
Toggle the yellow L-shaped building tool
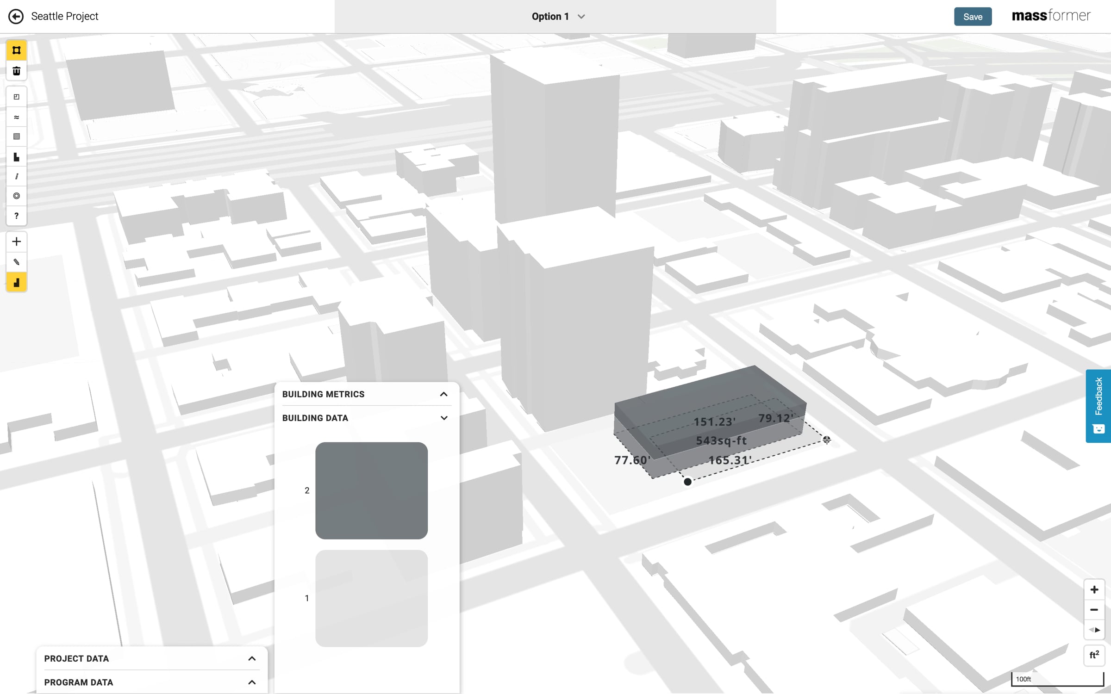(x=16, y=282)
